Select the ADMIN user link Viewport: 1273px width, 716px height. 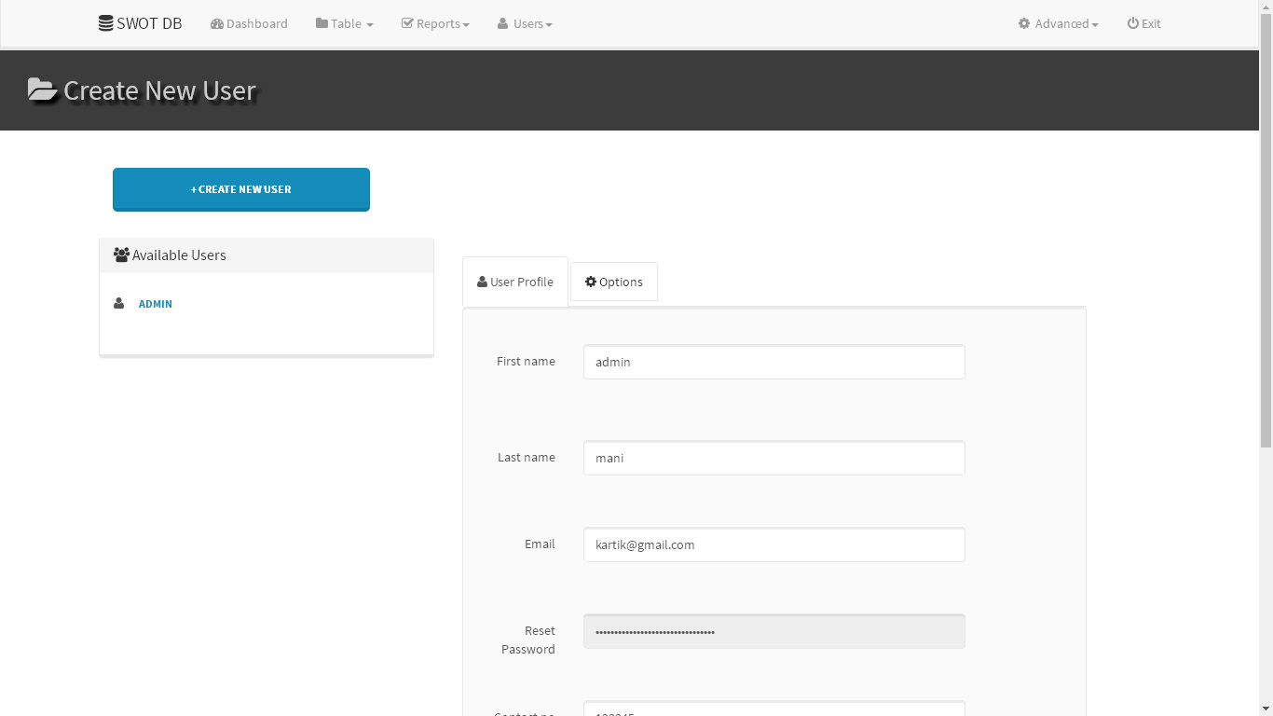click(x=156, y=304)
